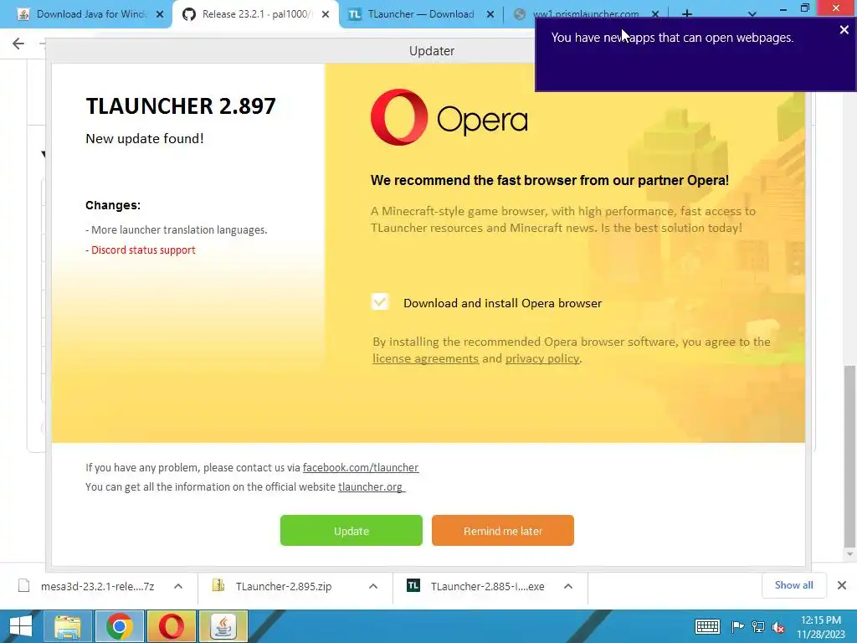Switch to Release 23.2.1 GitHub tab
Viewport: 857px width, 643px height.
point(254,14)
